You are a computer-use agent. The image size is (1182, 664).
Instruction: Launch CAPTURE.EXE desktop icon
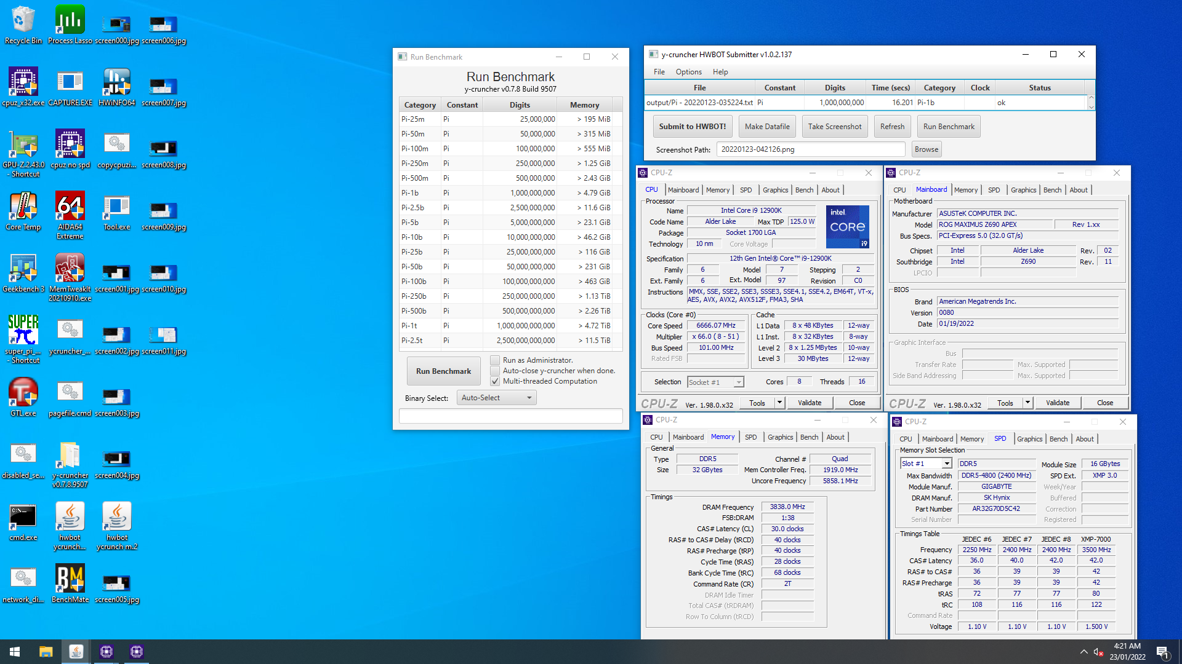70,87
